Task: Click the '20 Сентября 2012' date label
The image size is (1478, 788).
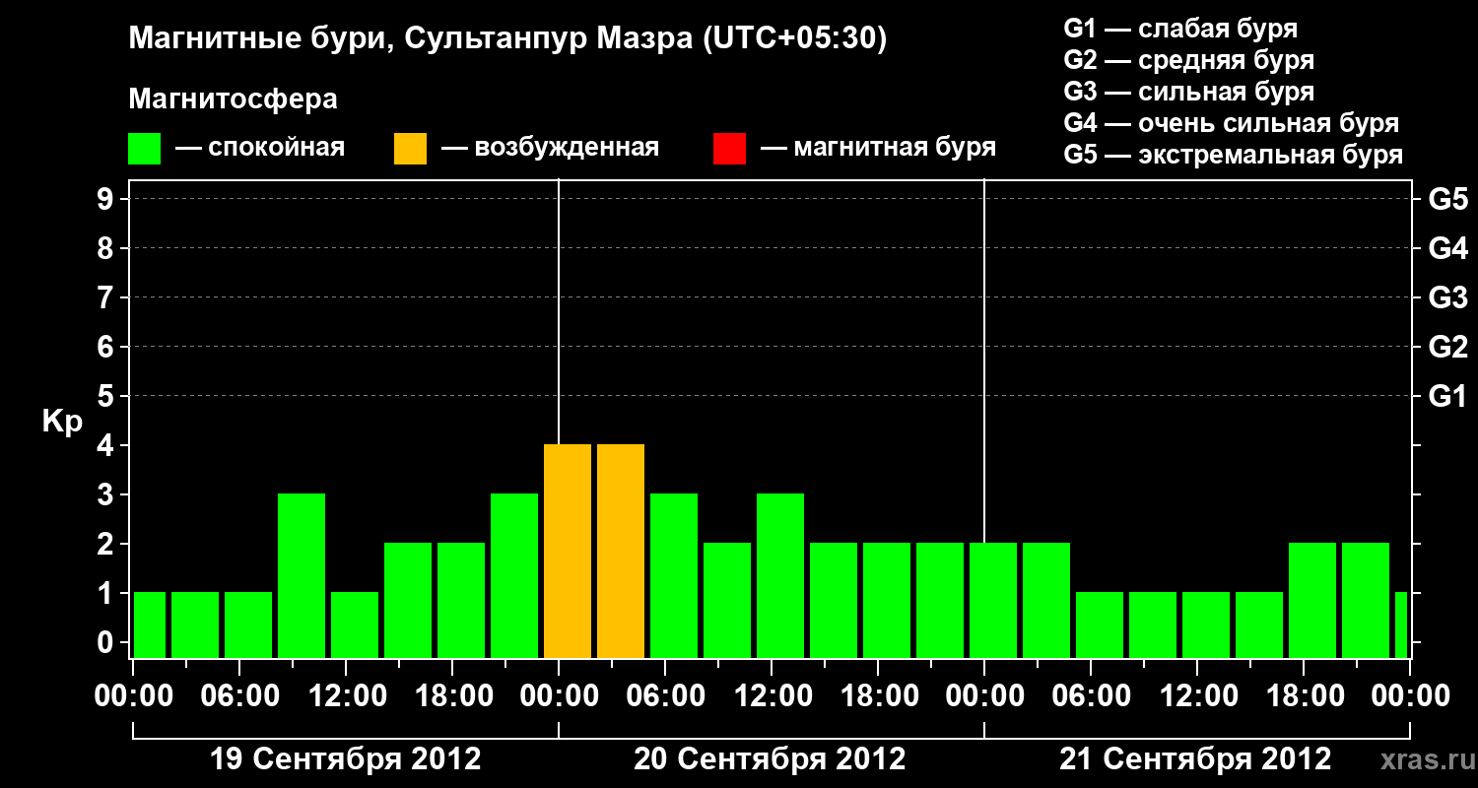Action: 770,759
